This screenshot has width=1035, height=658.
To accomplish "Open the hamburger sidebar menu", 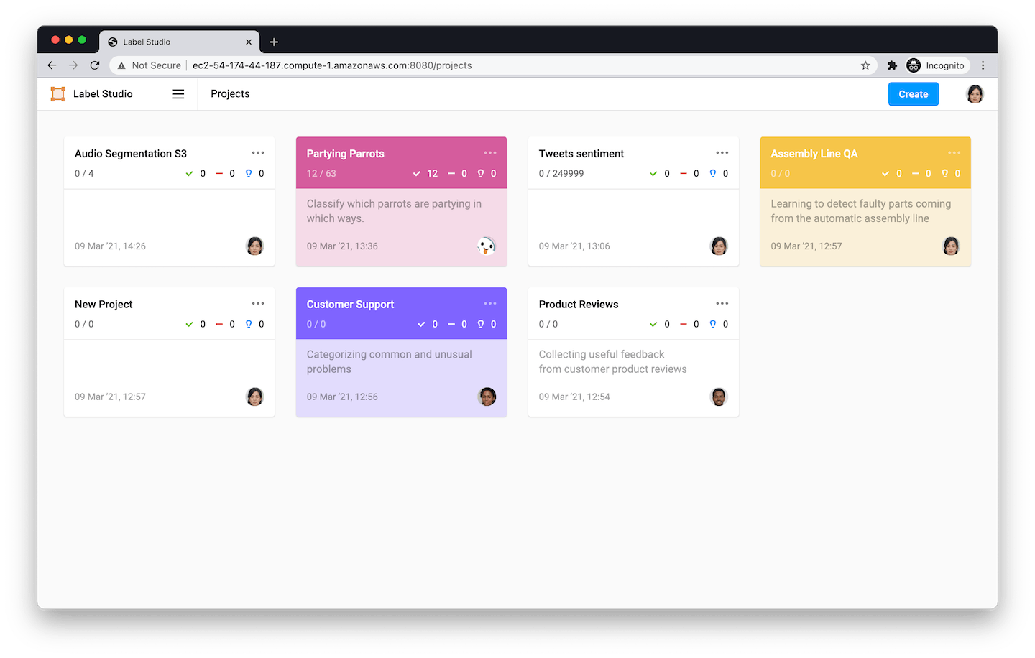I will (178, 94).
